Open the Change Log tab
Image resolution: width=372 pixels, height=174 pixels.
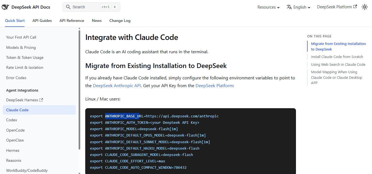pyautogui.click(x=120, y=21)
